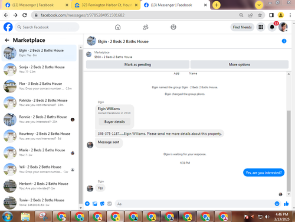Screen dimensions: 295x222
Task: Click conversation scroll up arrow
Action: 289,74
